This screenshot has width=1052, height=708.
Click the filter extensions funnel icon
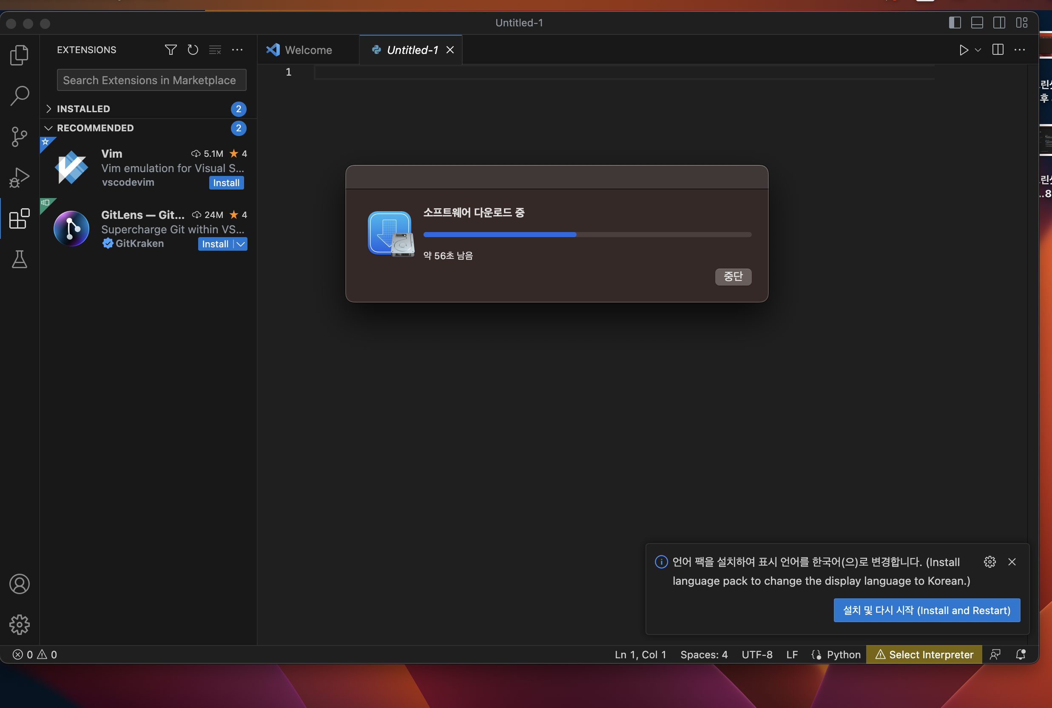tap(170, 50)
